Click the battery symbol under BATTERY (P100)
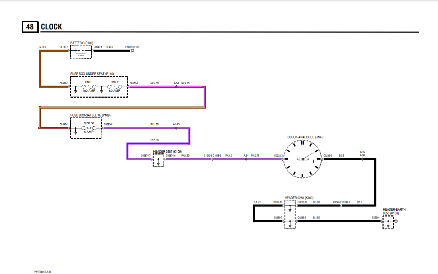This screenshot has height=274, width=438. (x=81, y=50)
